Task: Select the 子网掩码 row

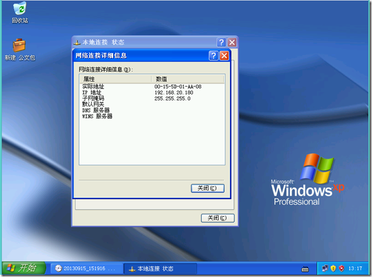Action: point(152,98)
